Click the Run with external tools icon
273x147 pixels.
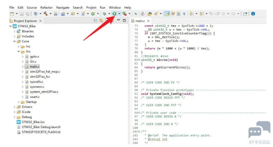124,14
